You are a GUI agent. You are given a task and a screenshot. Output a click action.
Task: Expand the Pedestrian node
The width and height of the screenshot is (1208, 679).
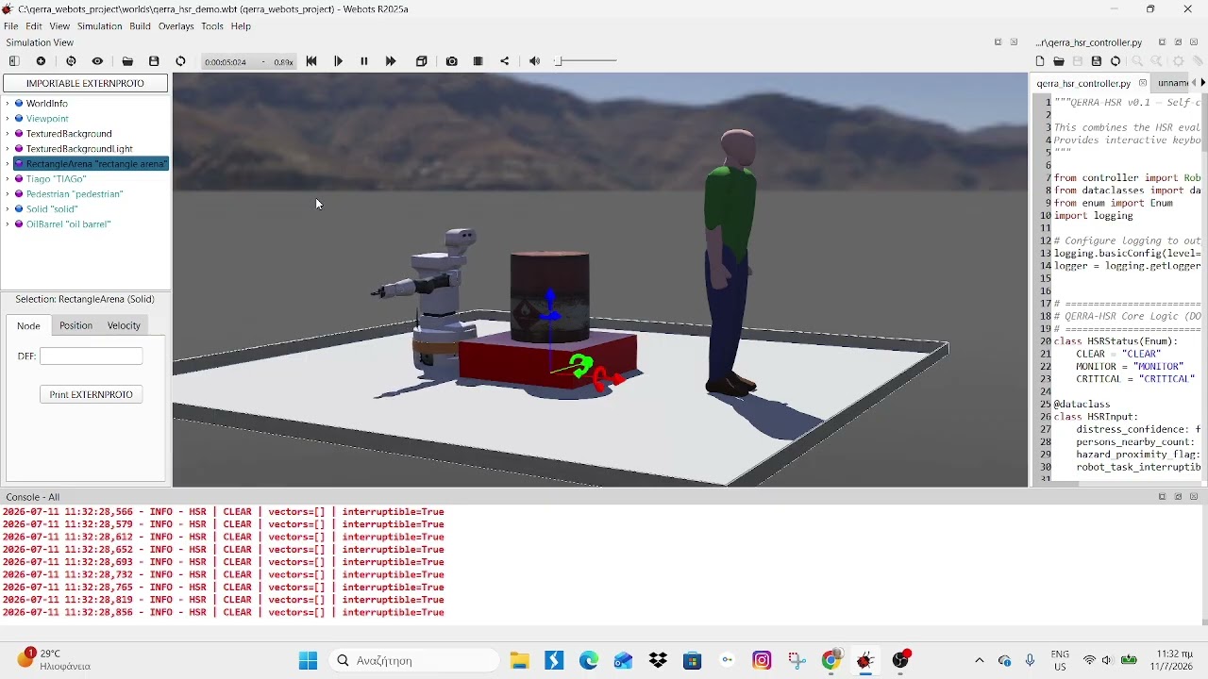pyautogui.click(x=8, y=194)
